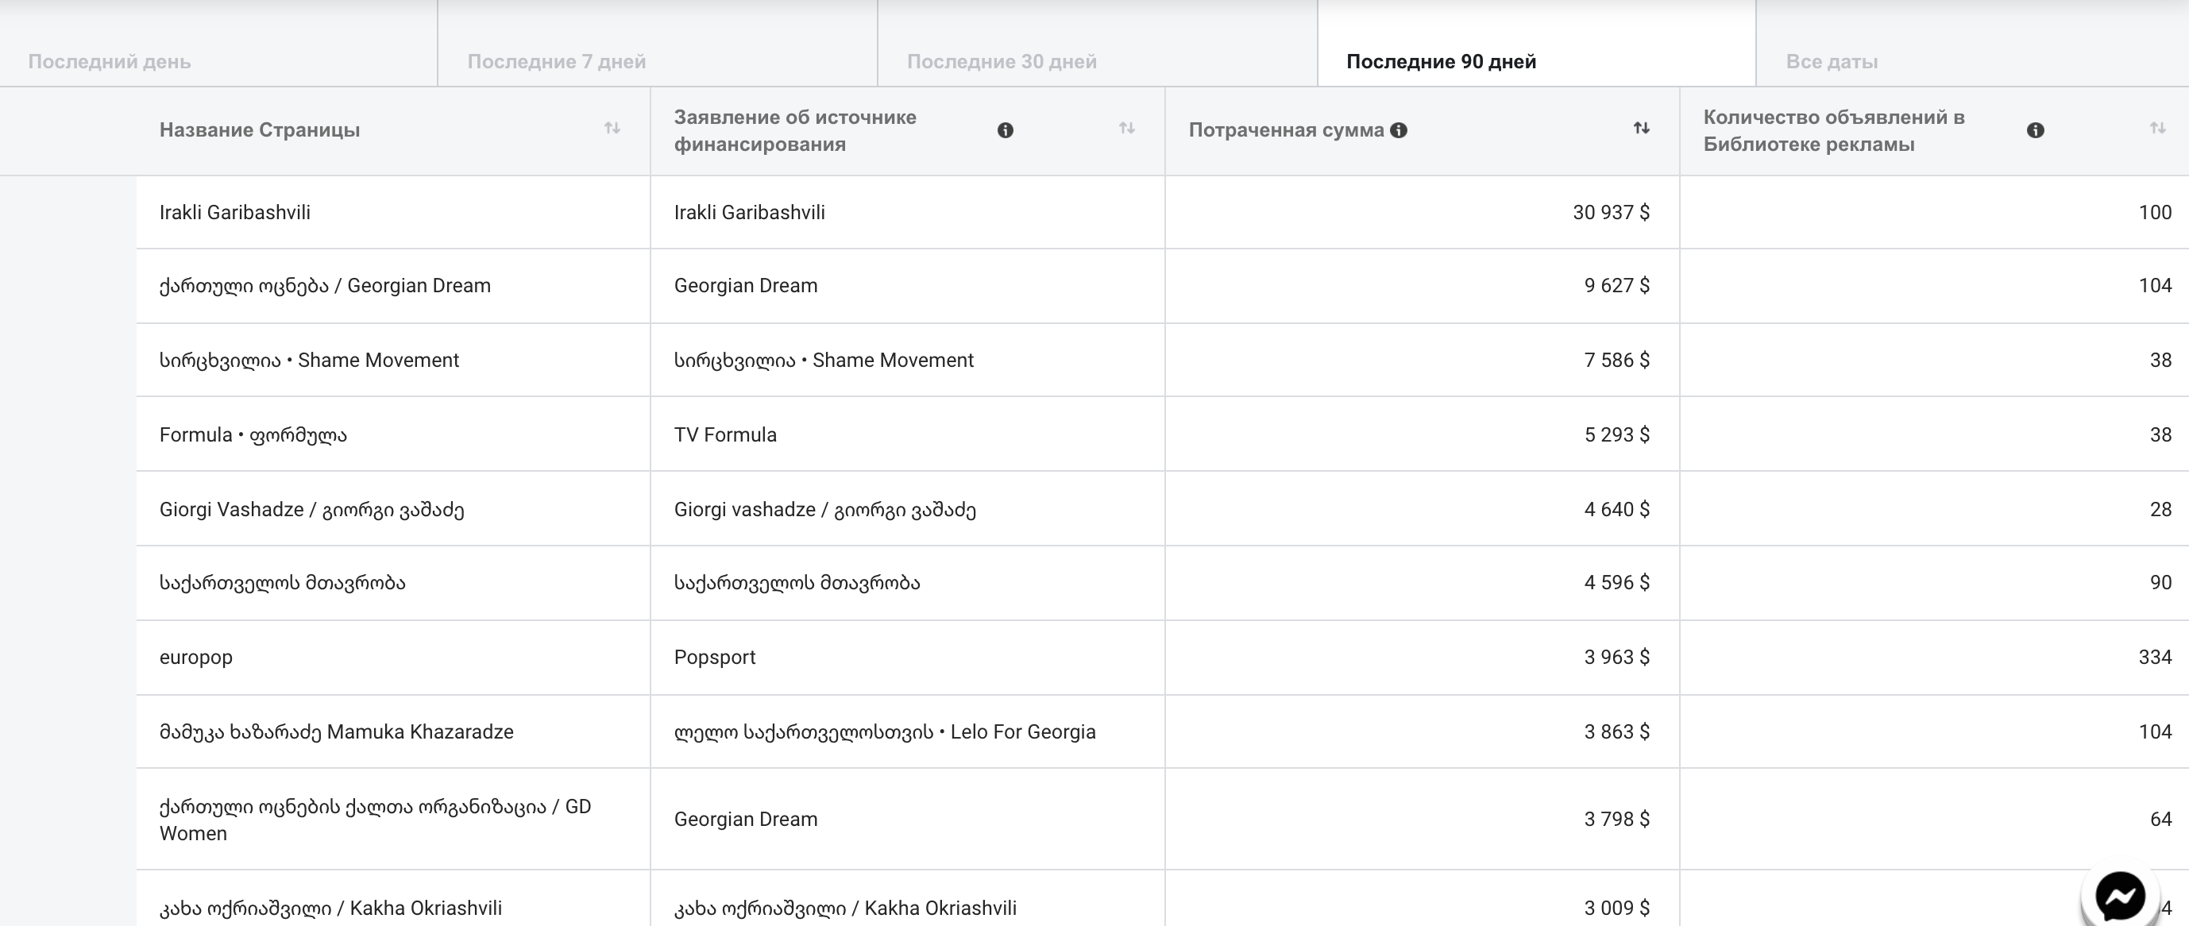
Task: Open საქართველოს მთავრობა page name
Action: [282, 583]
